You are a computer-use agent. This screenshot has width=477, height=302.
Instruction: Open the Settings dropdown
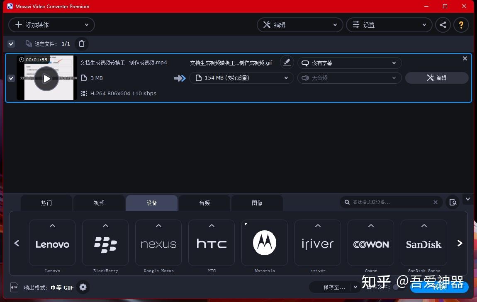(x=389, y=25)
